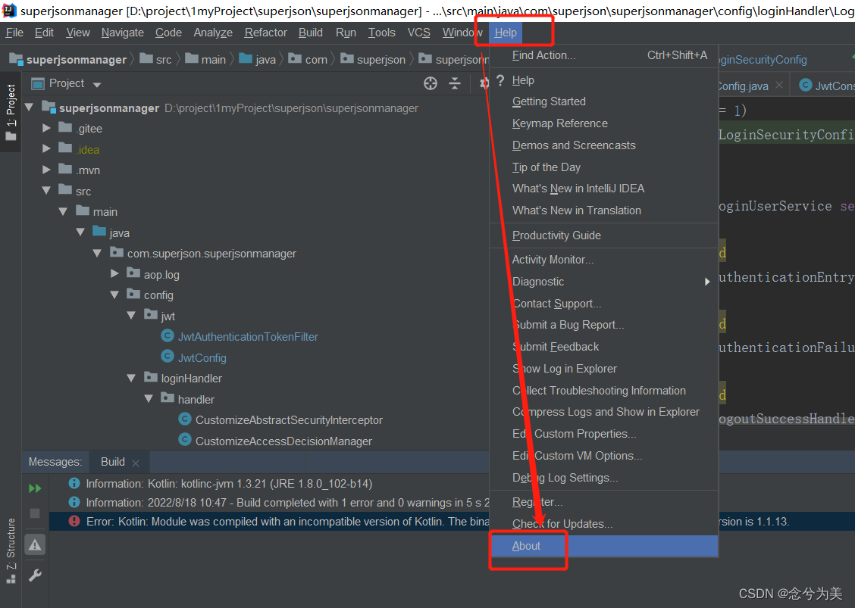Click Register menu item
The width and height of the screenshot is (855, 608).
pos(603,502)
